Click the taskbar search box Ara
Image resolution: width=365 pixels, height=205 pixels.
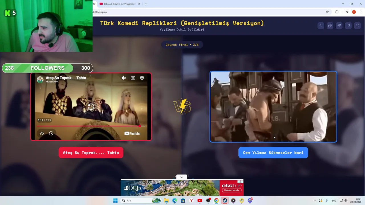tap(141, 200)
